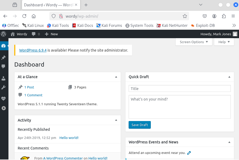This screenshot has width=239, height=160.
Task: Collapse the sidebar menu with arrow icon
Action: [x=3, y=108]
